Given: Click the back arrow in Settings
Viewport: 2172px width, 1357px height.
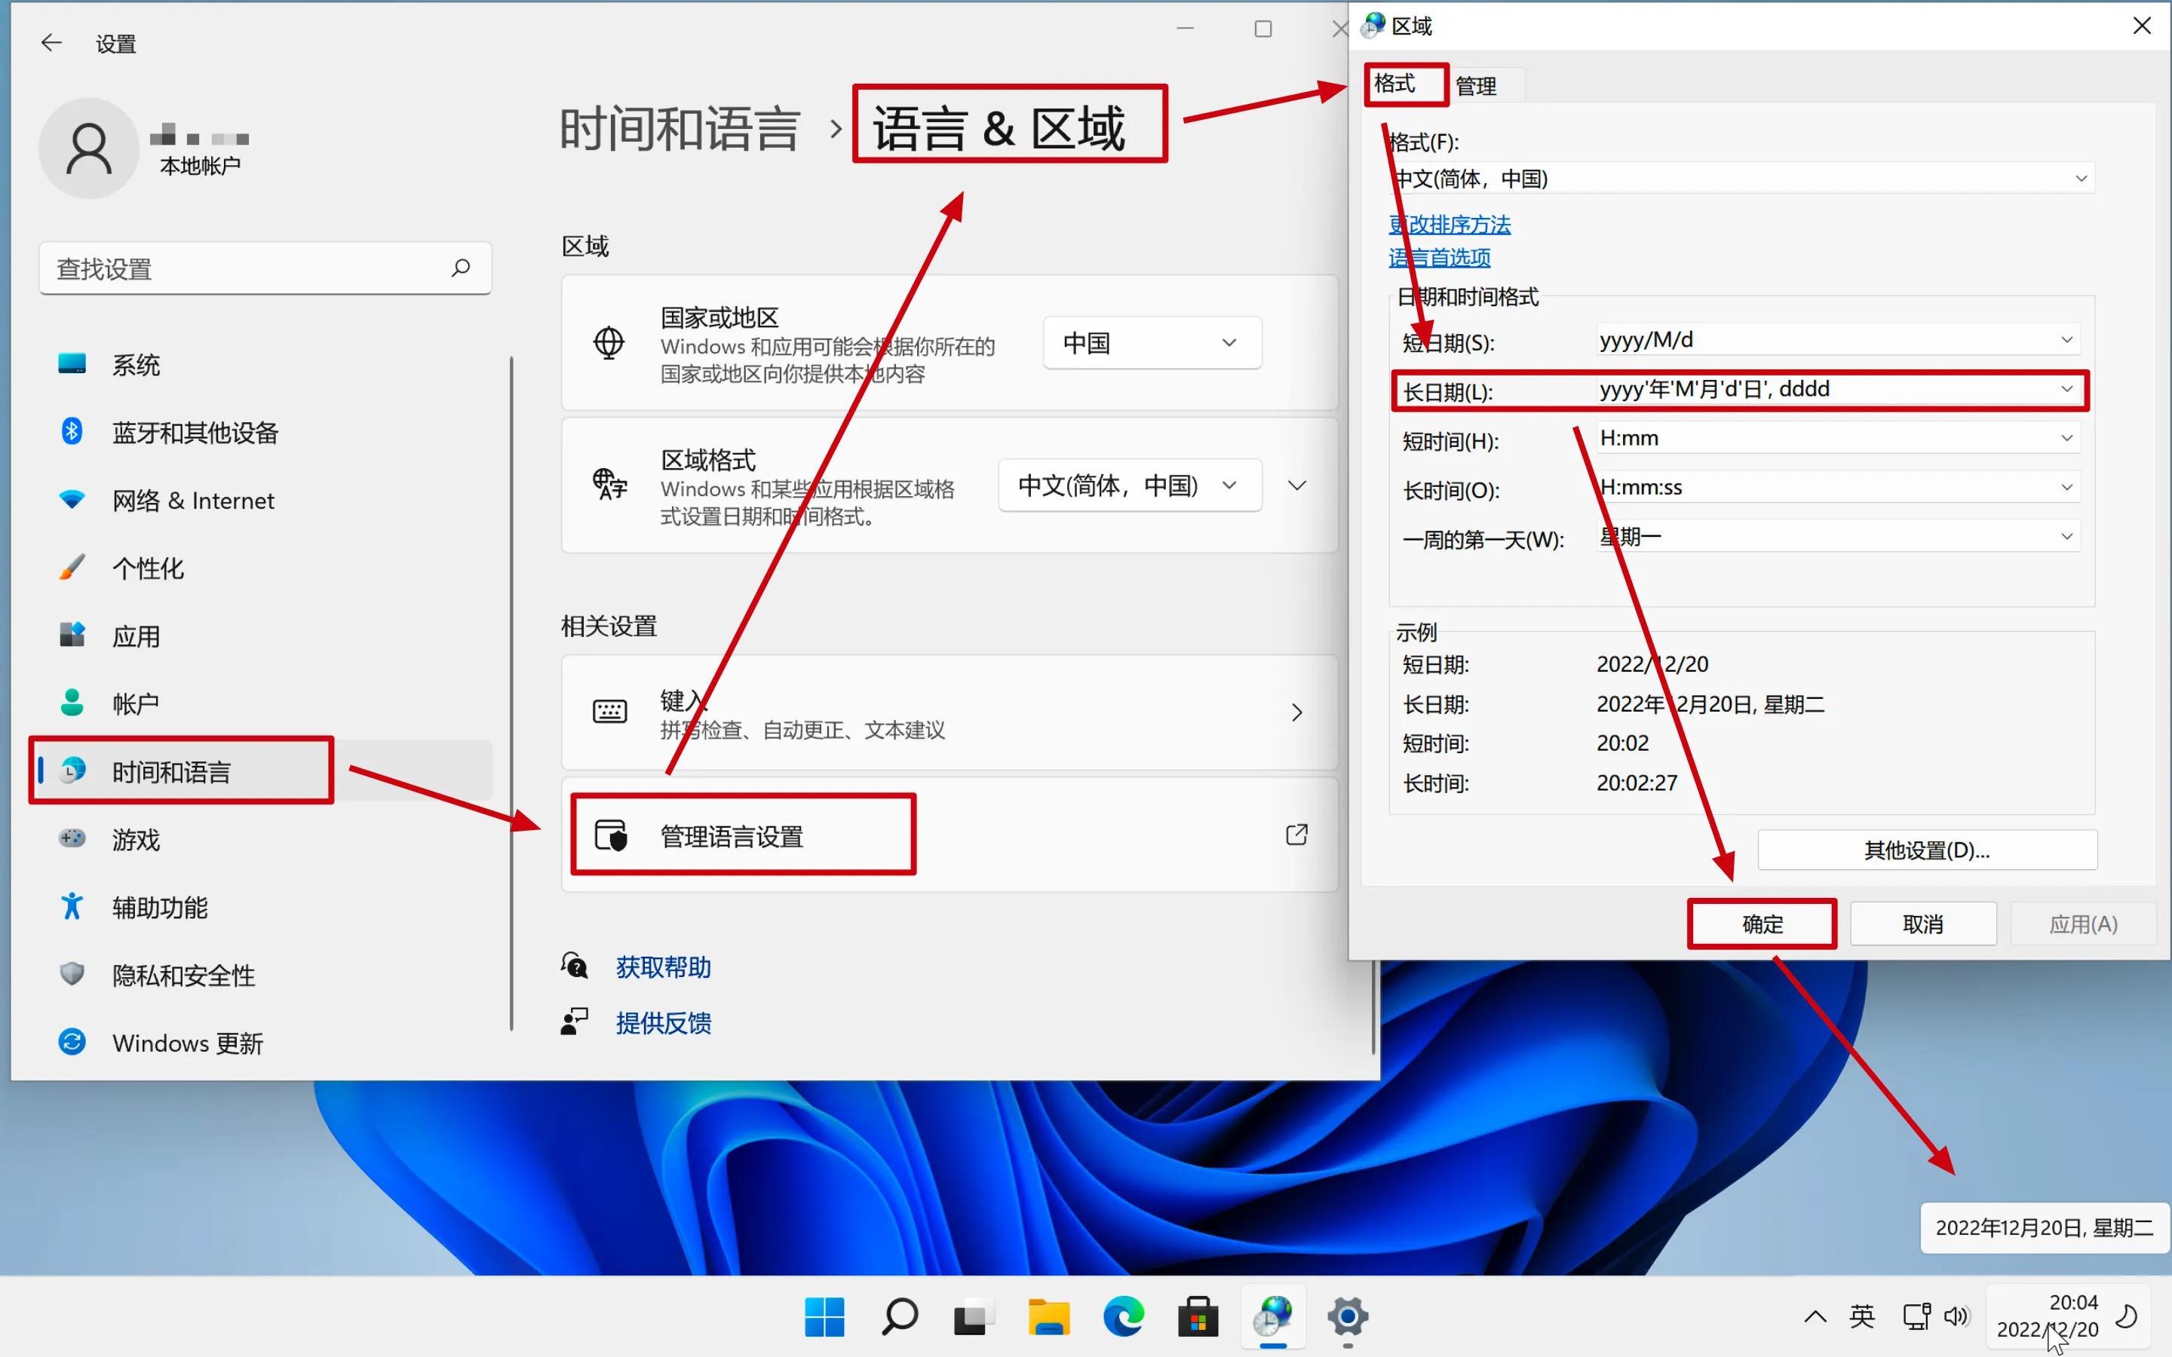Looking at the screenshot, I should point(51,43).
